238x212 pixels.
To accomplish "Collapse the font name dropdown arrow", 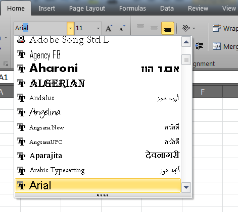I will [x=70, y=28].
